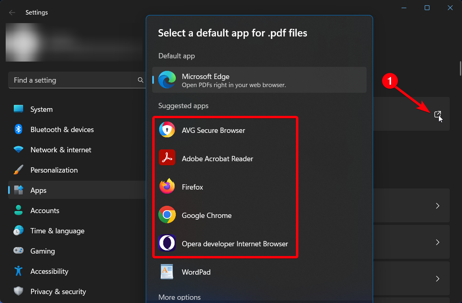462x303 pixels.
Task: Click the Find a setting search box
Action: [x=73, y=80]
